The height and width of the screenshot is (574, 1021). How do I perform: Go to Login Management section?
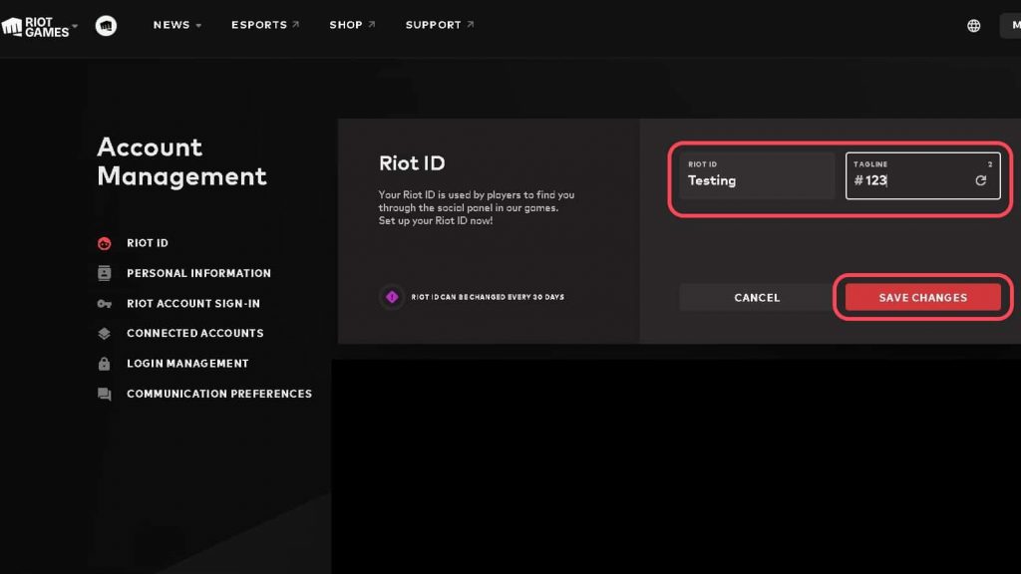coord(187,363)
